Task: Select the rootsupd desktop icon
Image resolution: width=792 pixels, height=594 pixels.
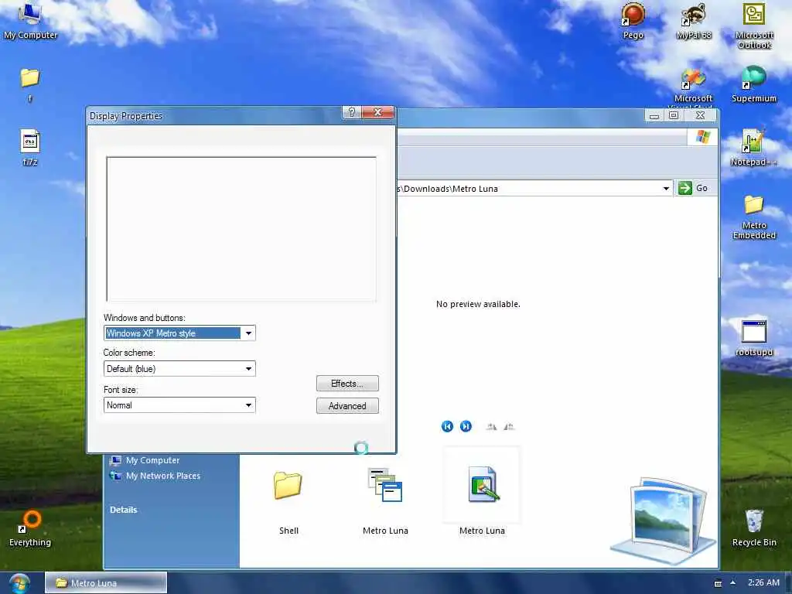Action: tap(754, 338)
